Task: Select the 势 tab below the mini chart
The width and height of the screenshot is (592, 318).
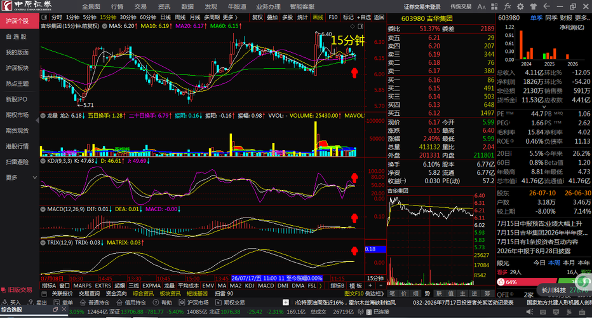Action: coord(427,293)
